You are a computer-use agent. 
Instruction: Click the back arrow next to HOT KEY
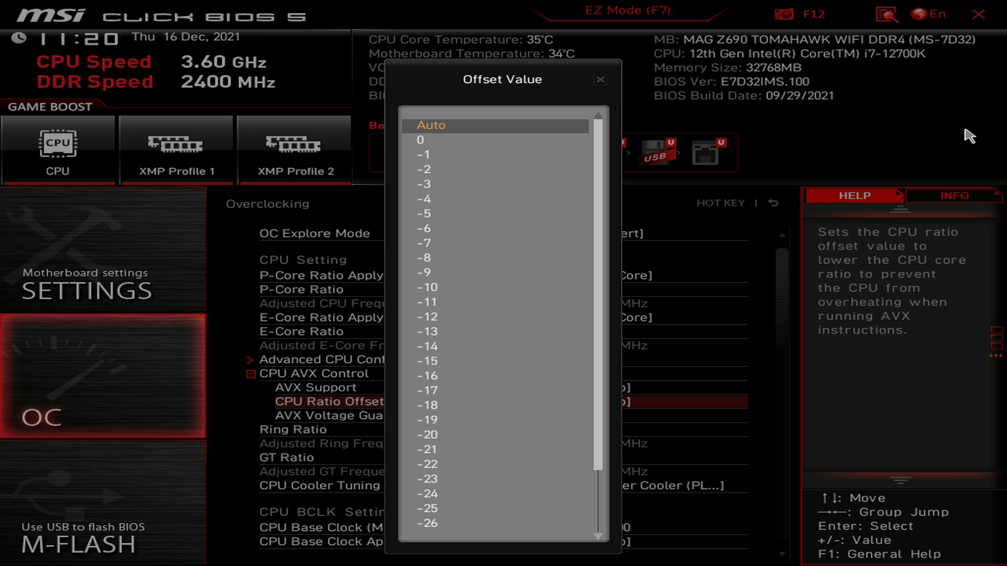pyautogui.click(x=773, y=203)
